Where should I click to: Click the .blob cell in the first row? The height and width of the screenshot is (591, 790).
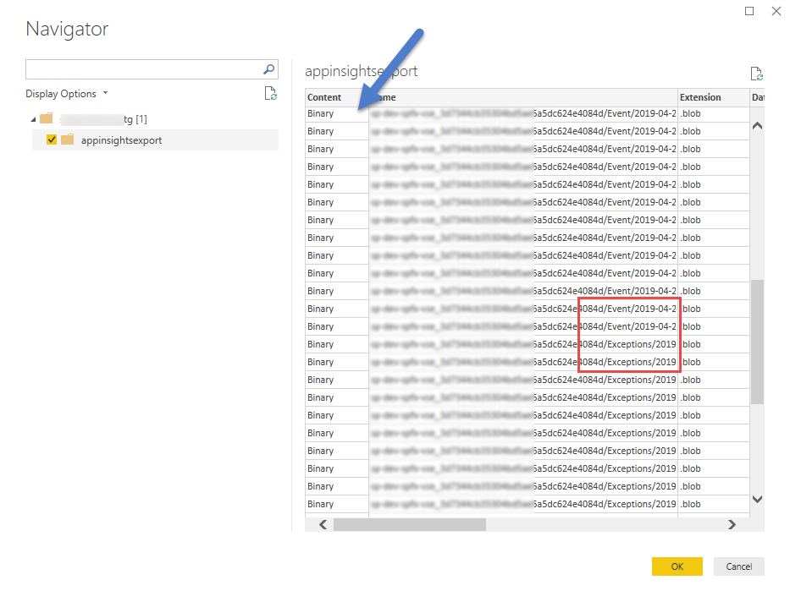click(x=714, y=113)
